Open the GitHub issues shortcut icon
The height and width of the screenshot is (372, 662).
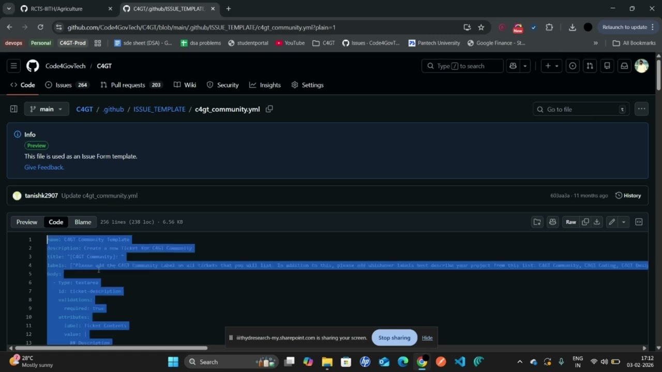pyautogui.click(x=573, y=66)
